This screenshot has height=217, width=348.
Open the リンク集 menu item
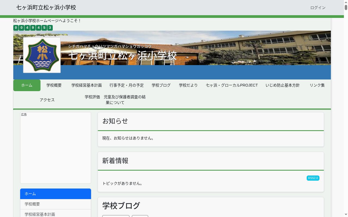(317, 85)
